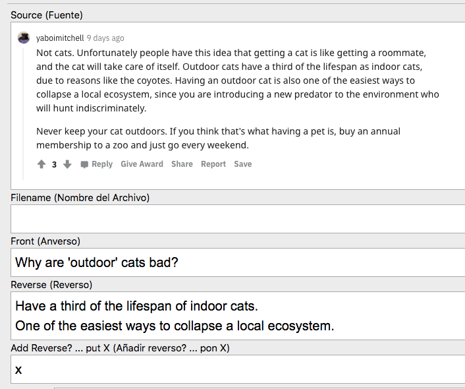Click the '9 days ago' timestamp
Screen dimensions: 465x389
[105, 38]
